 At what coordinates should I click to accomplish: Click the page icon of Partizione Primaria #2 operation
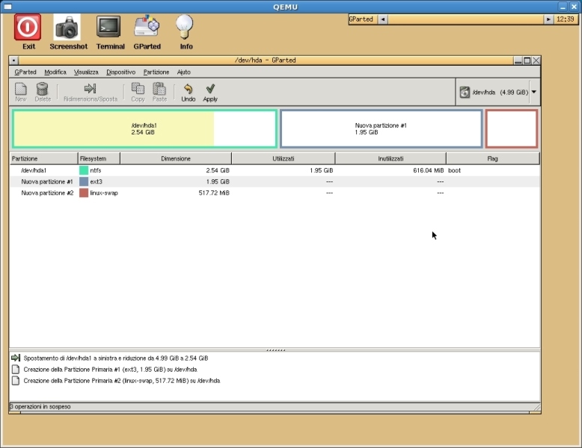point(16,381)
